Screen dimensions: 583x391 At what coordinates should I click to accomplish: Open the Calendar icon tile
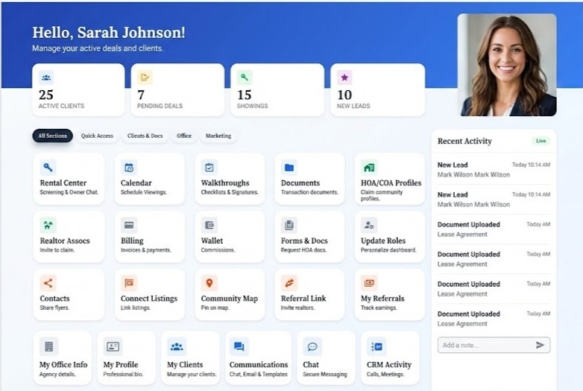click(x=129, y=168)
